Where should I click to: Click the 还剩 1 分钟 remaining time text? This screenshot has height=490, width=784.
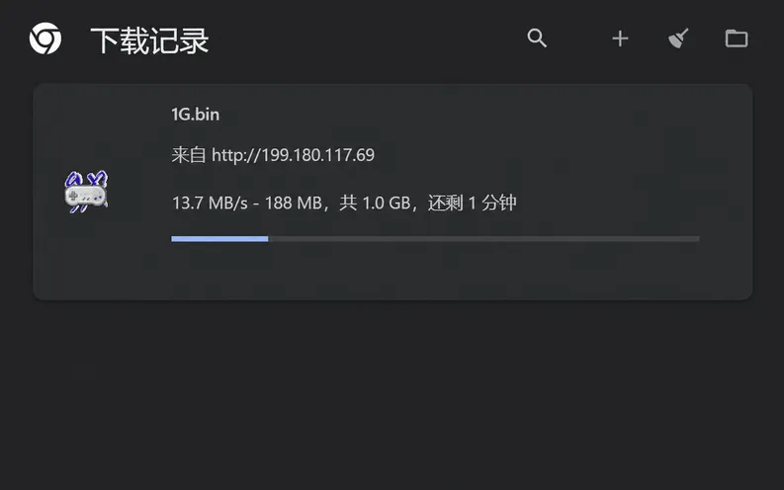[472, 203]
